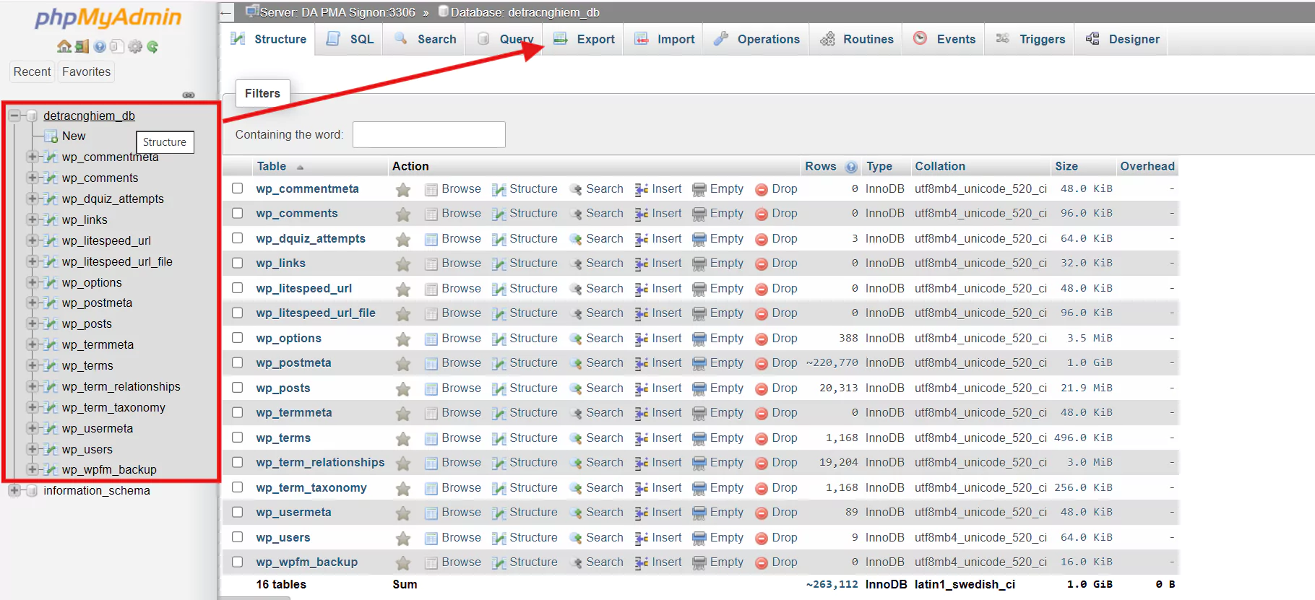Click the Import tab

tap(664, 39)
